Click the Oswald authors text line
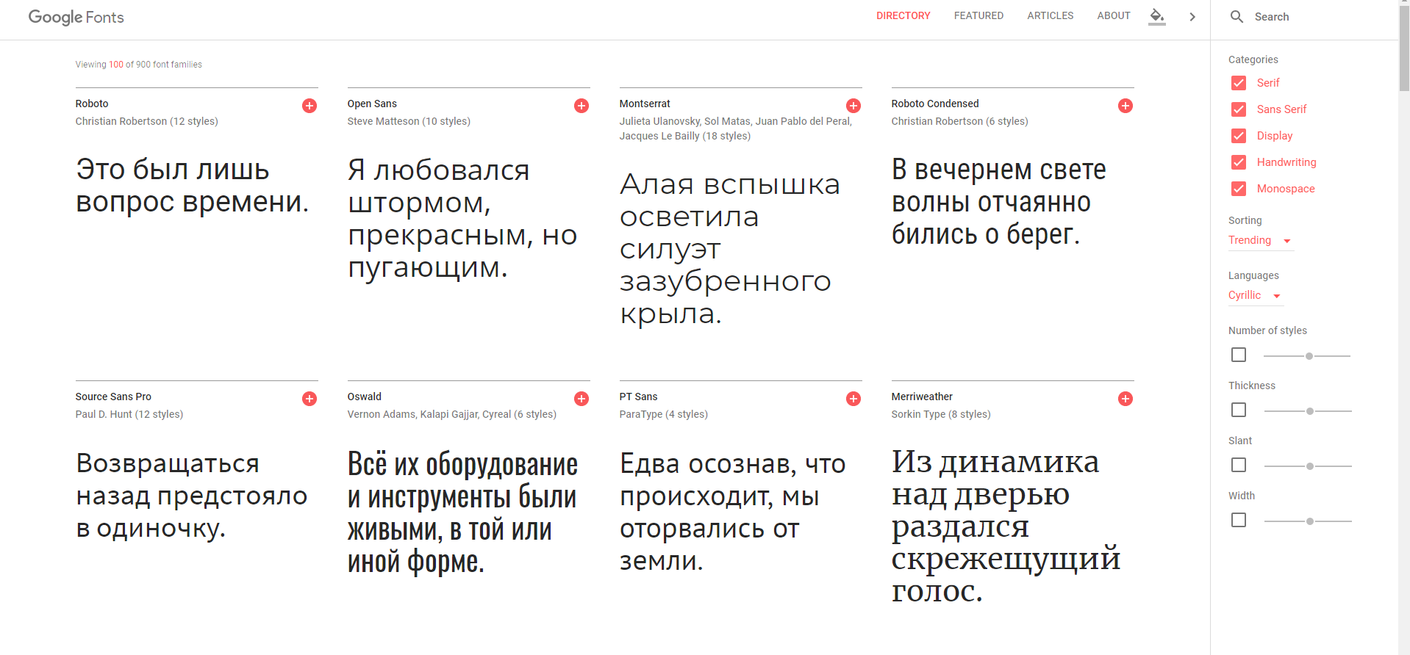 [x=452, y=414]
